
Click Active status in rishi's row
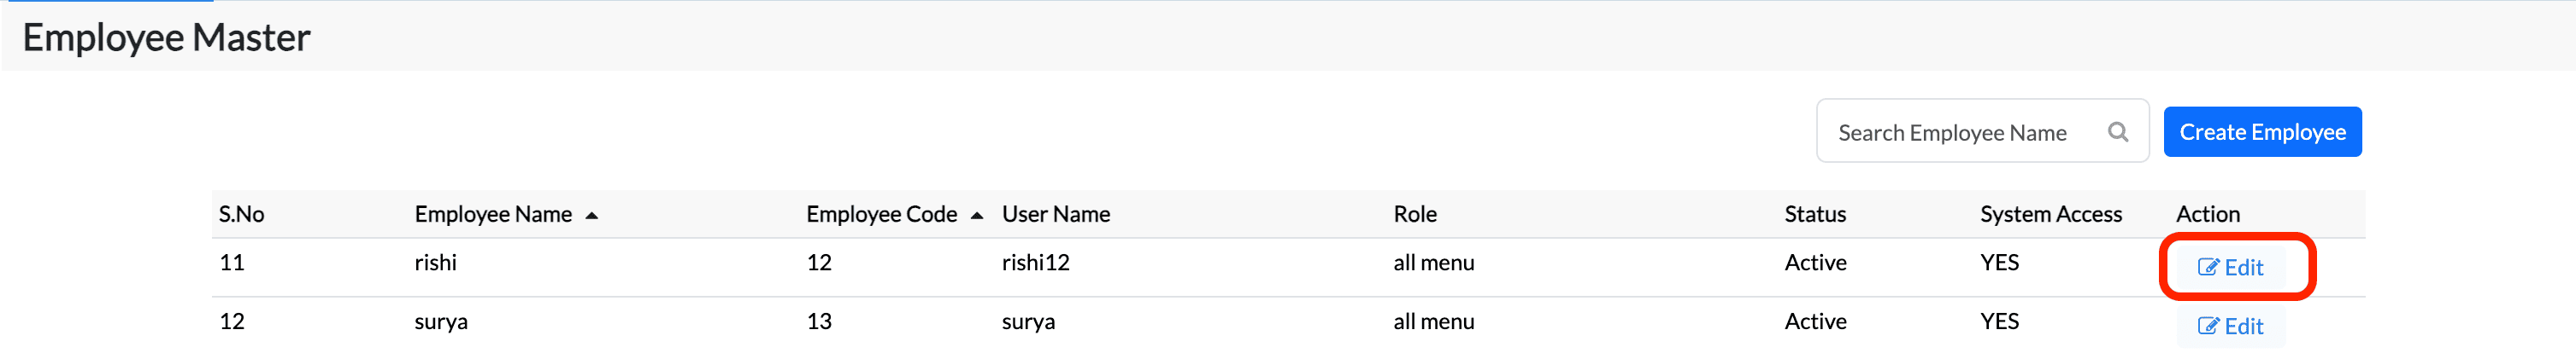coord(1815,263)
